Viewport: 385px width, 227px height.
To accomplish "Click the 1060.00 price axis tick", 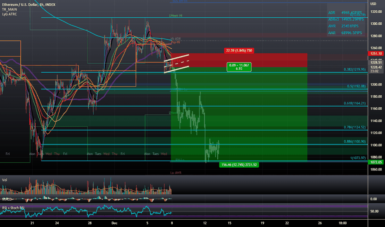I will pyautogui.click(x=376, y=169).
